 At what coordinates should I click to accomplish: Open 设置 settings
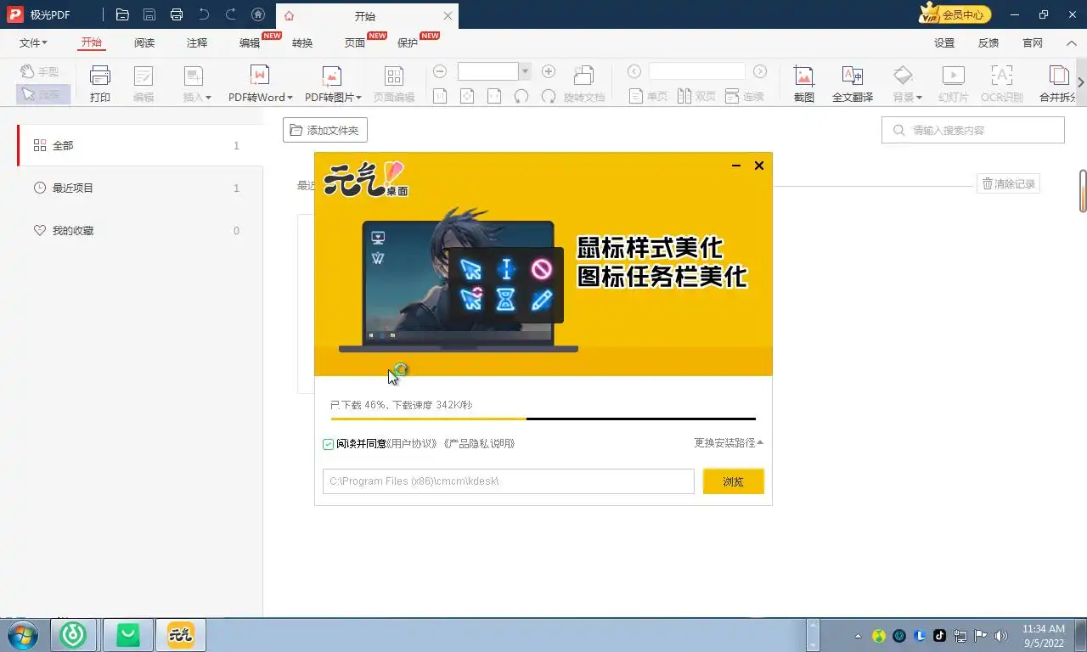pyautogui.click(x=944, y=42)
